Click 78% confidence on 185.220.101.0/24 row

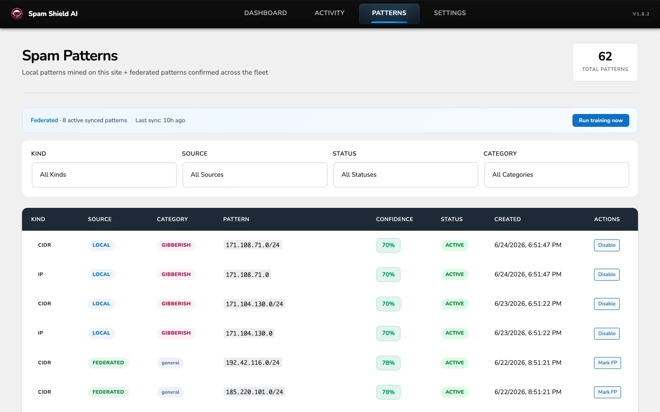(x=388, y=392)
